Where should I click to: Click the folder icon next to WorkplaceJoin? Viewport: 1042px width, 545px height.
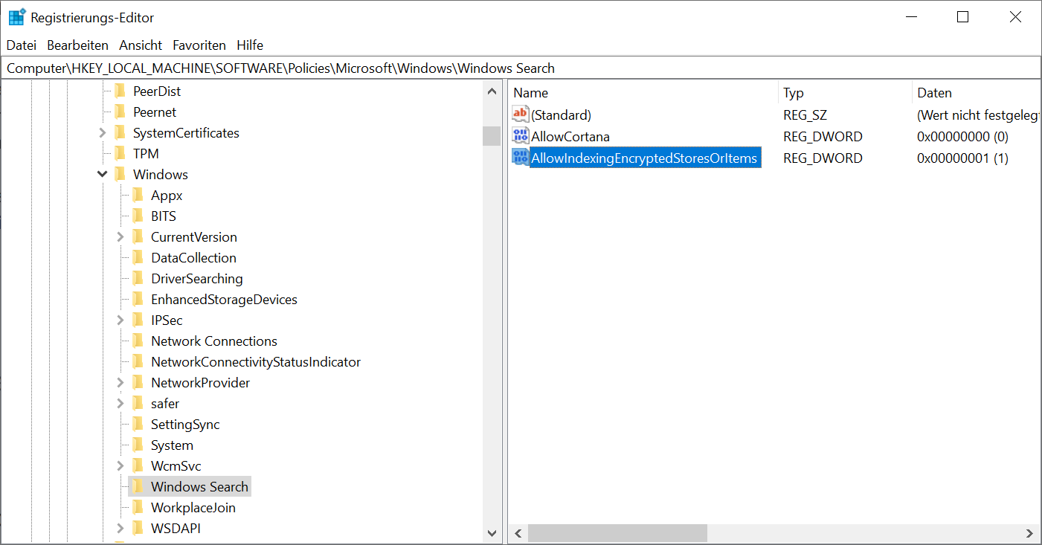(138, 508)
